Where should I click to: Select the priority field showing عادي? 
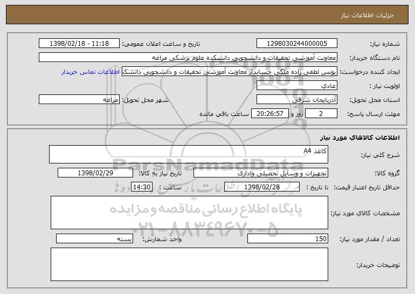[x=297, y=86]
